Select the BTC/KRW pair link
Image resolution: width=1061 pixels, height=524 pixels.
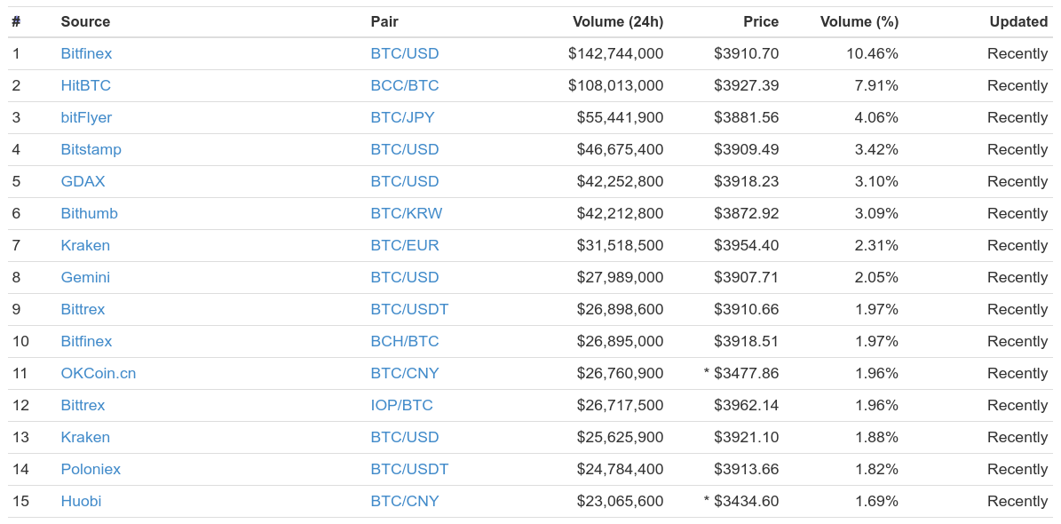click(x=407, y=213)
